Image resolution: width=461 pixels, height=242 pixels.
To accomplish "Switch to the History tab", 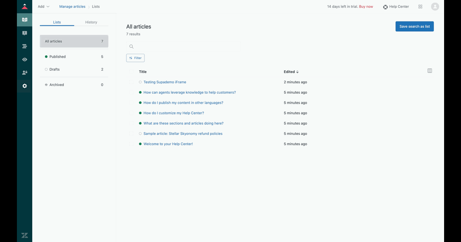I will tap(91, 22).
